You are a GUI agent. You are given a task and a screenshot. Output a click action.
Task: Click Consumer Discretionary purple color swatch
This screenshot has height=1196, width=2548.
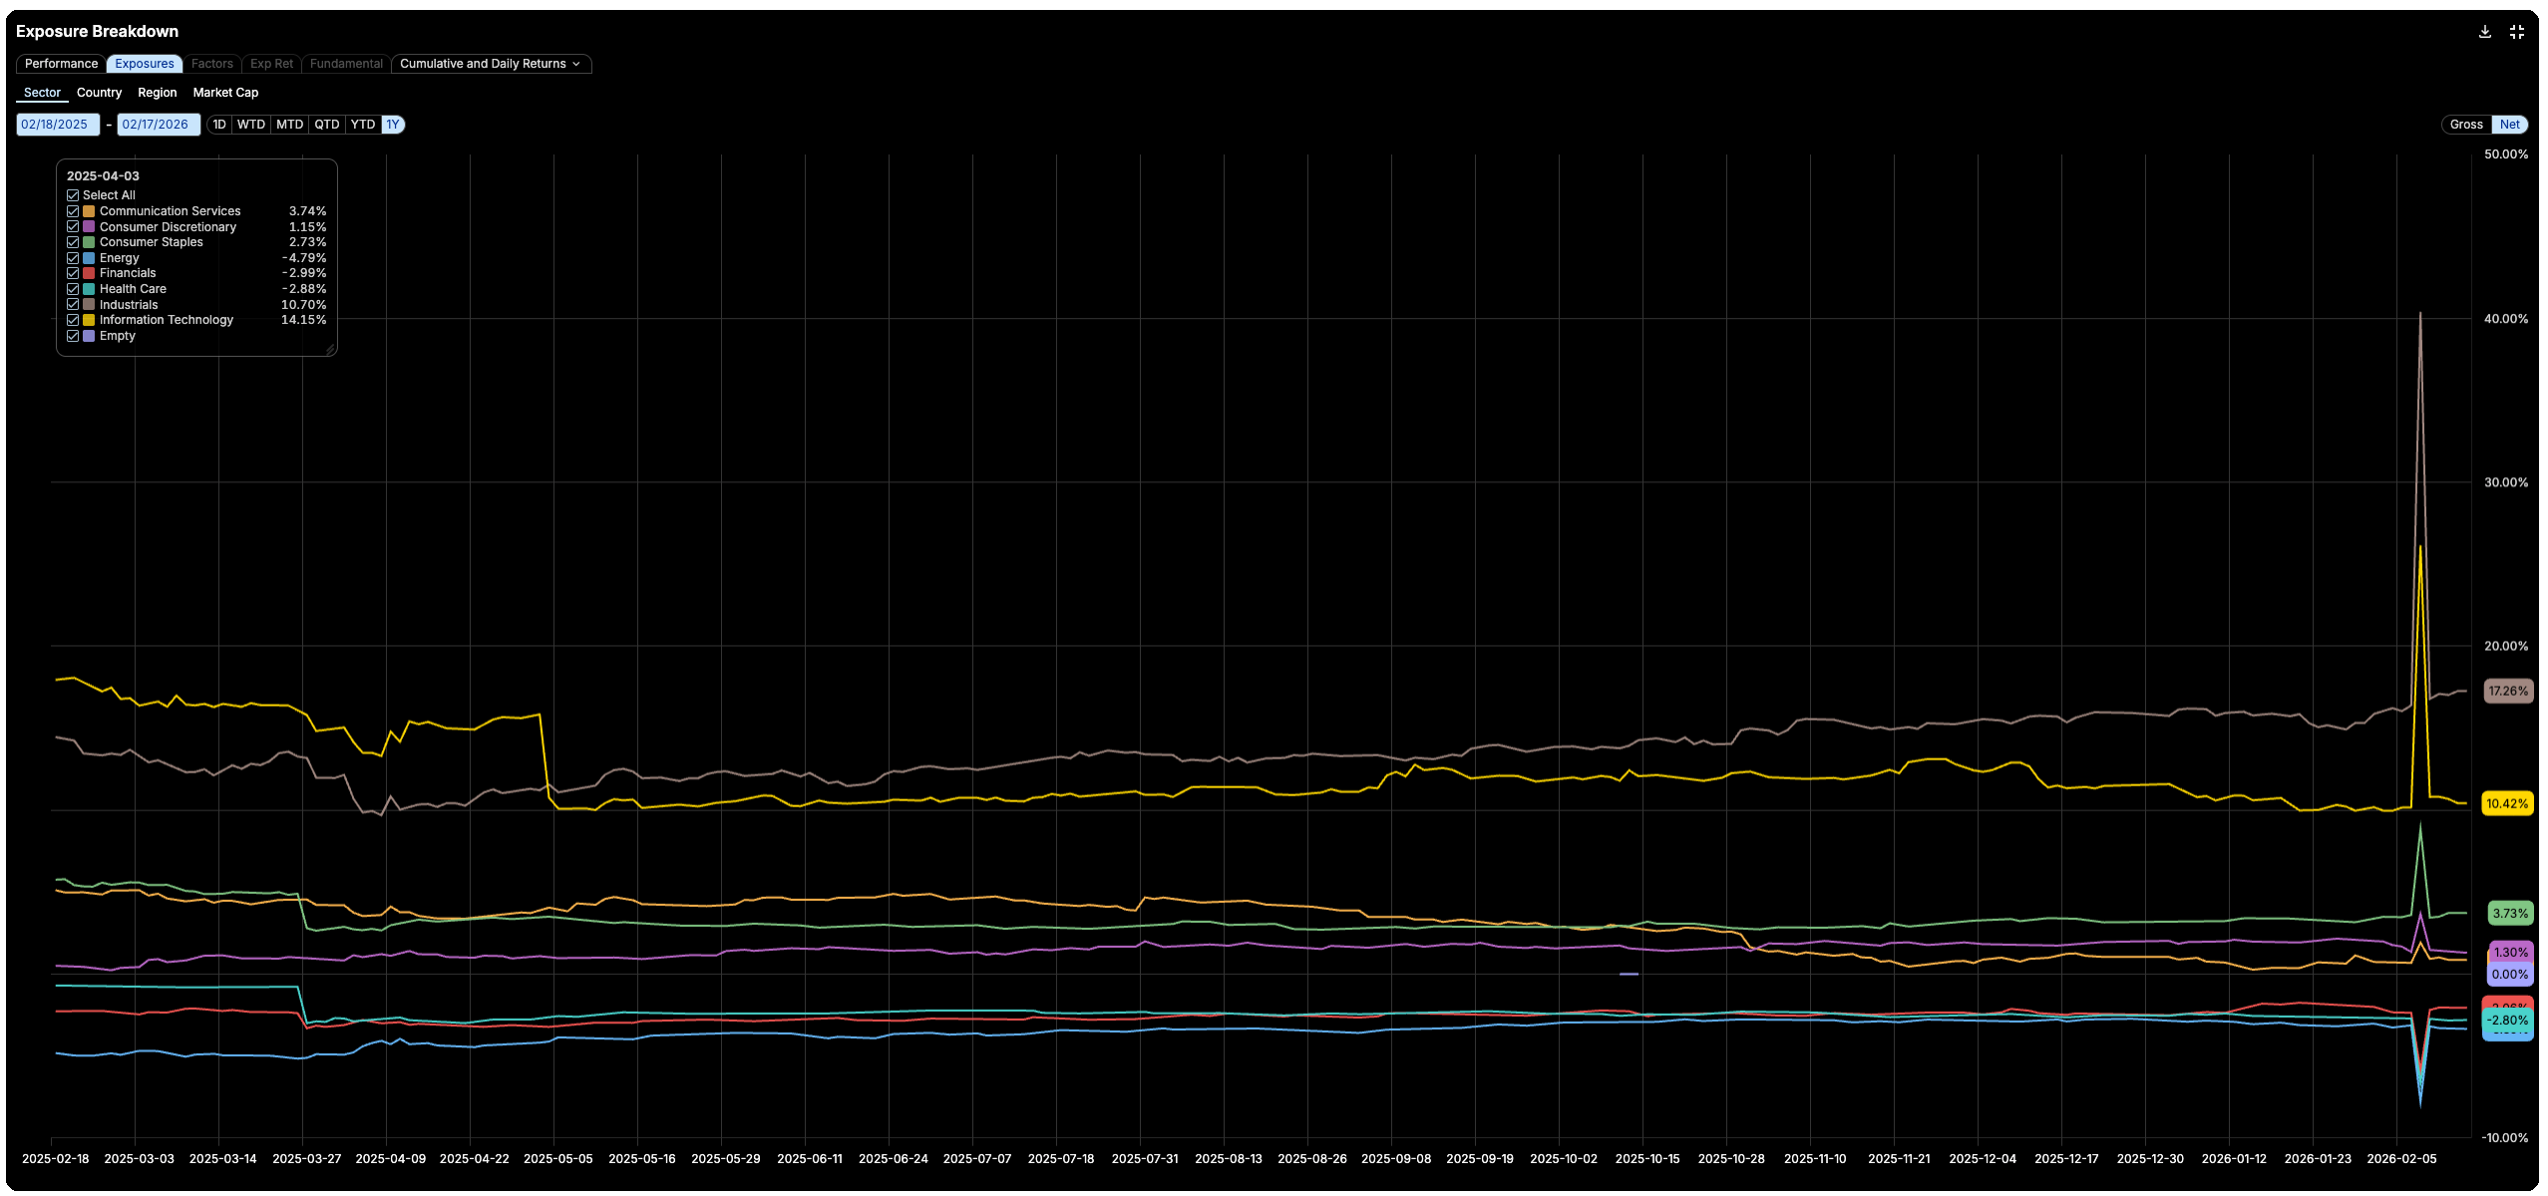pos(89,227)
